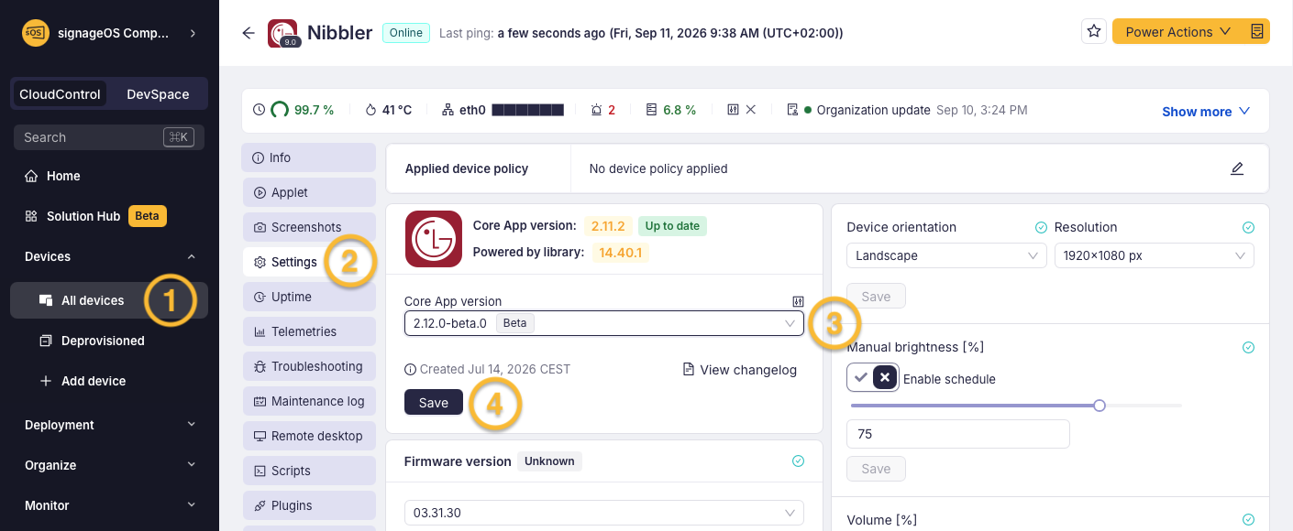The width and height of the screenshot is (1293, 531).
Task: Open the Remote desktop tab
Action: pos(309,436)
